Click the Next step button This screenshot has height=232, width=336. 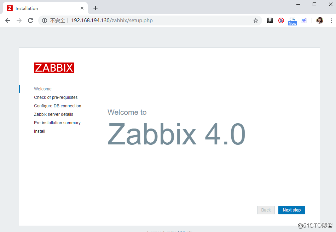(x=291, y=210)
